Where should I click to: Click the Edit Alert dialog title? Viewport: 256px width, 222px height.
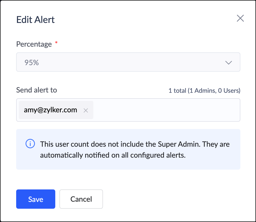point(35,20)
